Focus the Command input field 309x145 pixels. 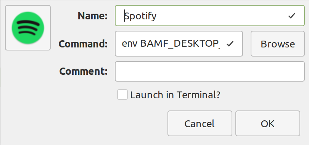(x=179, y=44)
